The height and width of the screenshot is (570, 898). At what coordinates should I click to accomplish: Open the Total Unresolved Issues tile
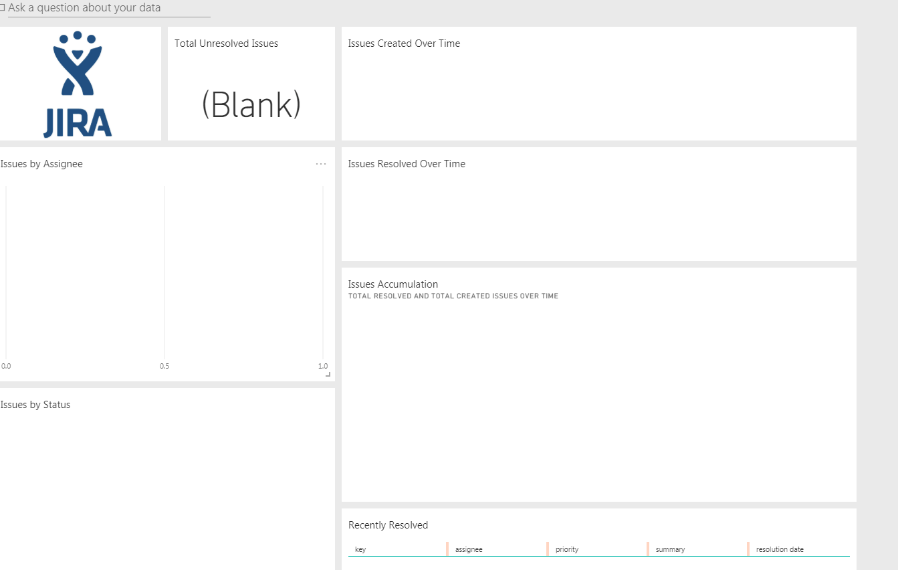click(251, 84)
